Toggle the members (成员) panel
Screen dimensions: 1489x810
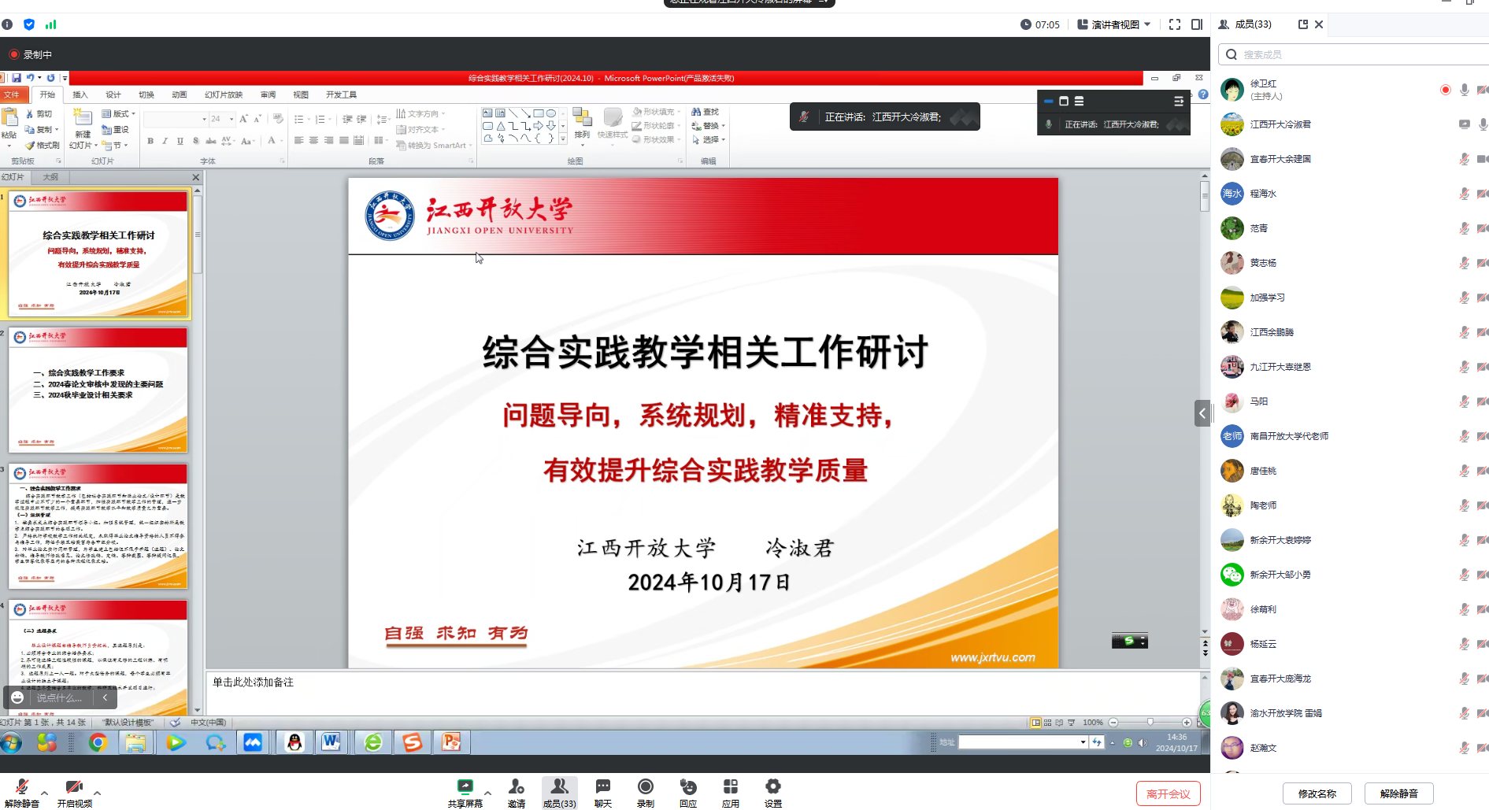(x=559, y=791)
